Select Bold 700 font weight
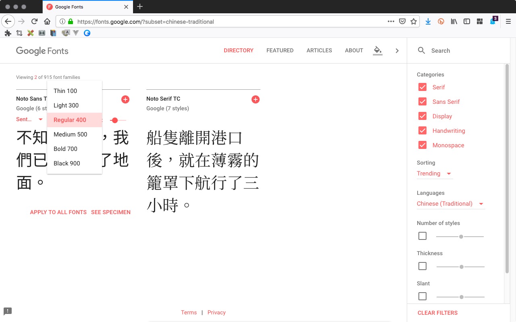The height and width of the screenshot is (322, 516). [75, 149]
